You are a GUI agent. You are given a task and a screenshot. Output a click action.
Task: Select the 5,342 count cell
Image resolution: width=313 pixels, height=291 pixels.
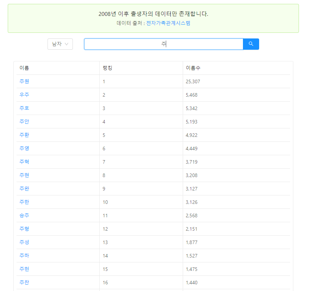coord(236,108)
